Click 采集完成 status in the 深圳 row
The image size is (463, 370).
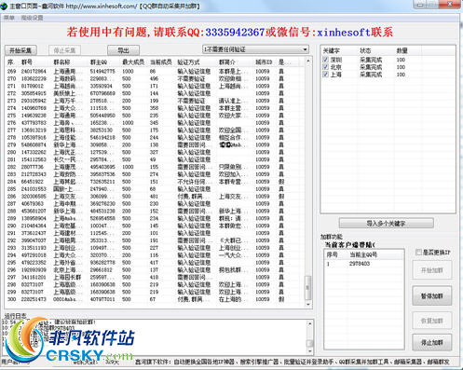coord(371,60)
